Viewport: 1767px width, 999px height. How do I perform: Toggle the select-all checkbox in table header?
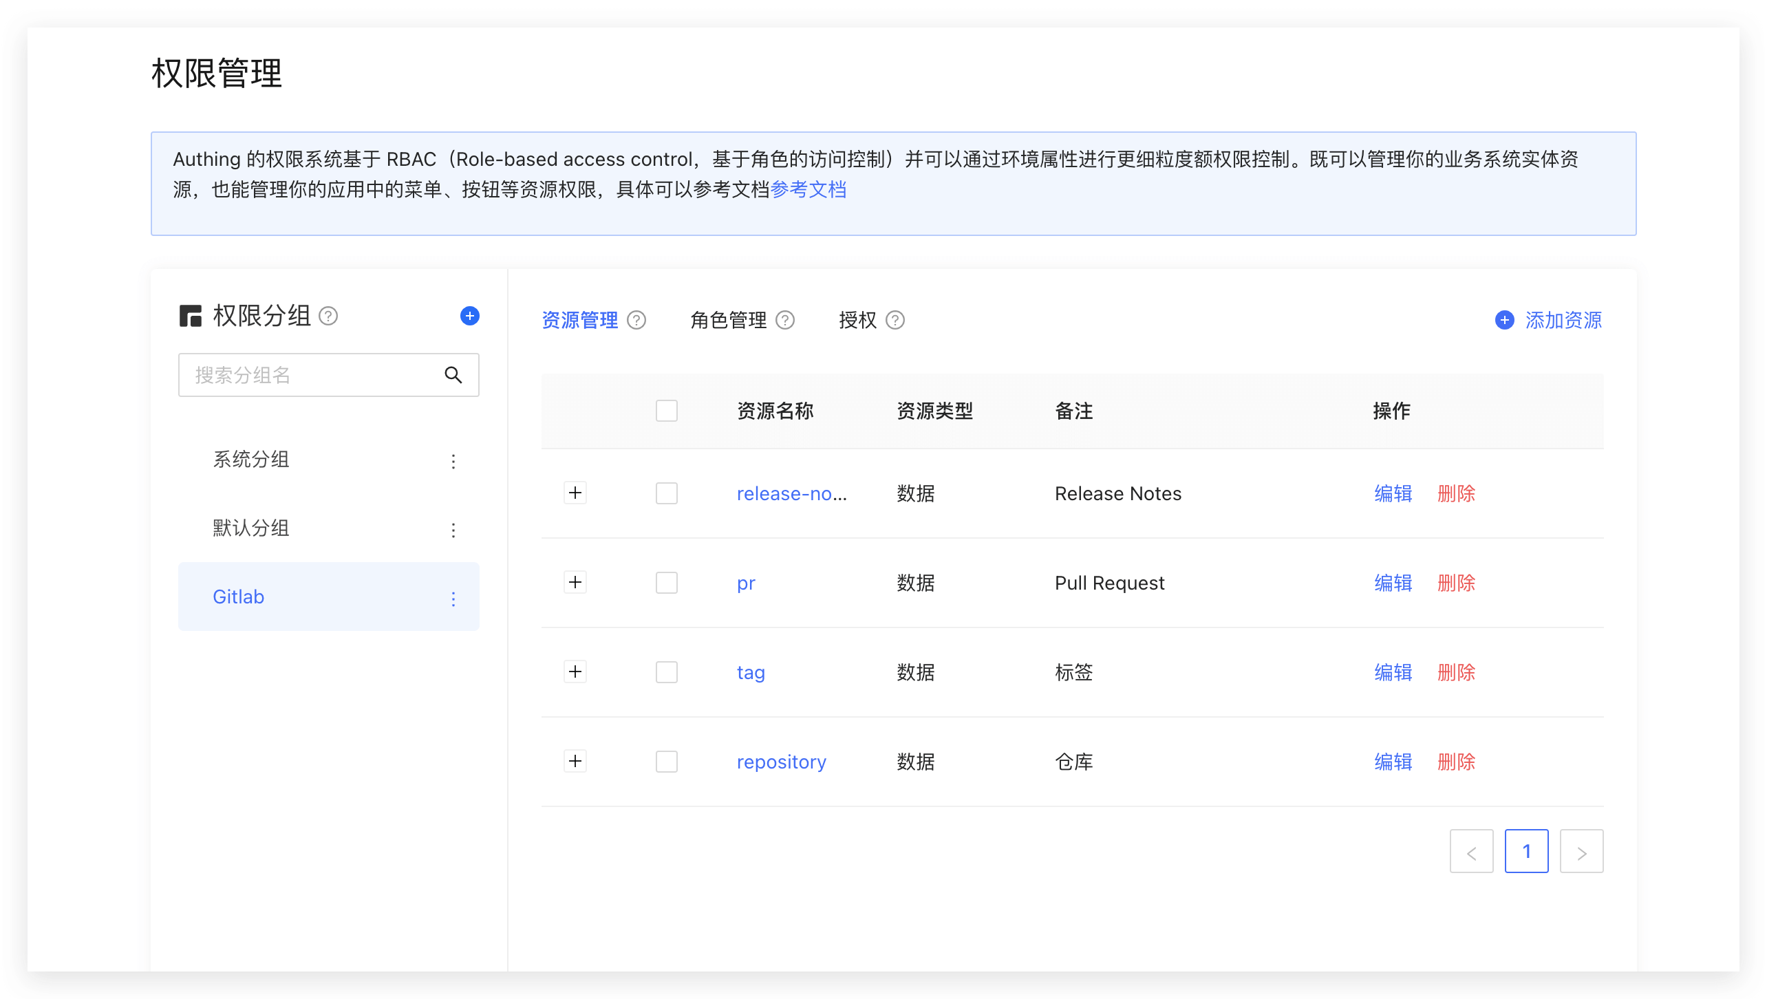(x=666, y=411)
